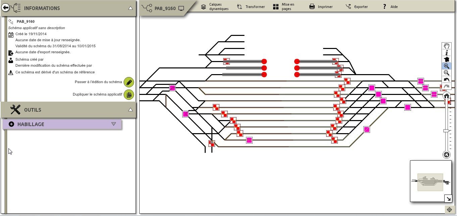The width and height of the screenshot is (457, 216).
Task: Select the hand pan tool
Action: 446,46
